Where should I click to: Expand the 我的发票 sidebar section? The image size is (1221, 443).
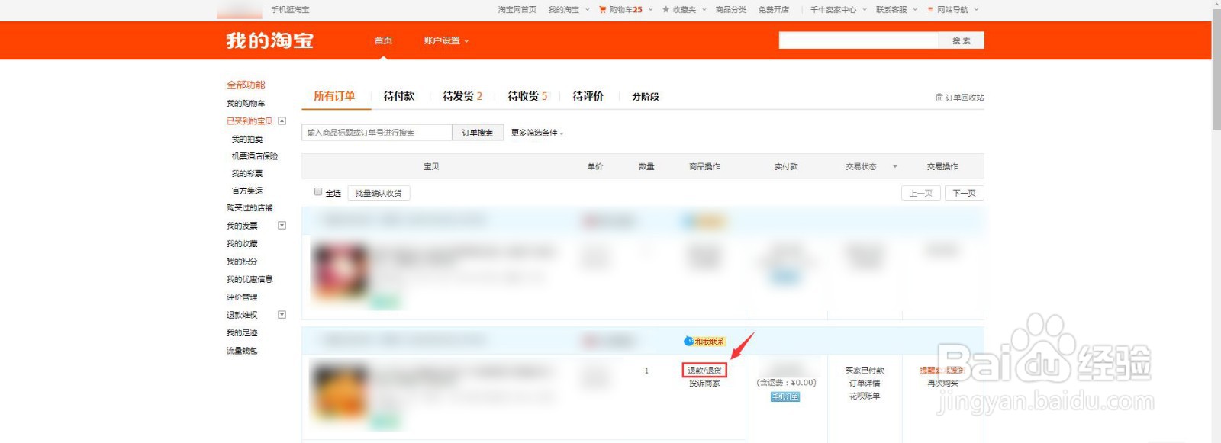[x=282, y=226]
